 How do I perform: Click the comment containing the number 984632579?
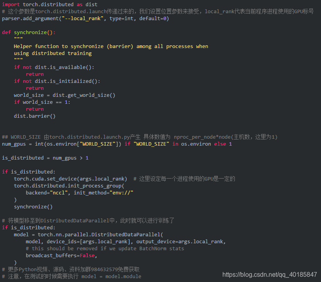click(x=71, y=269)
